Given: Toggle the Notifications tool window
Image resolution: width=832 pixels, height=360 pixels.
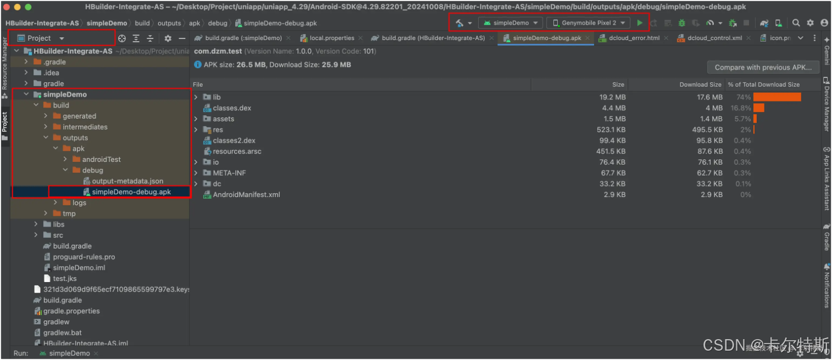Looking at the screenshot, I should coord(827,285).
